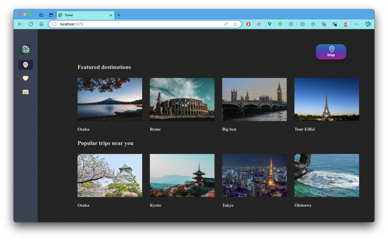
Task: Select the Travel browser tab
Action: [x=85, y=15]
